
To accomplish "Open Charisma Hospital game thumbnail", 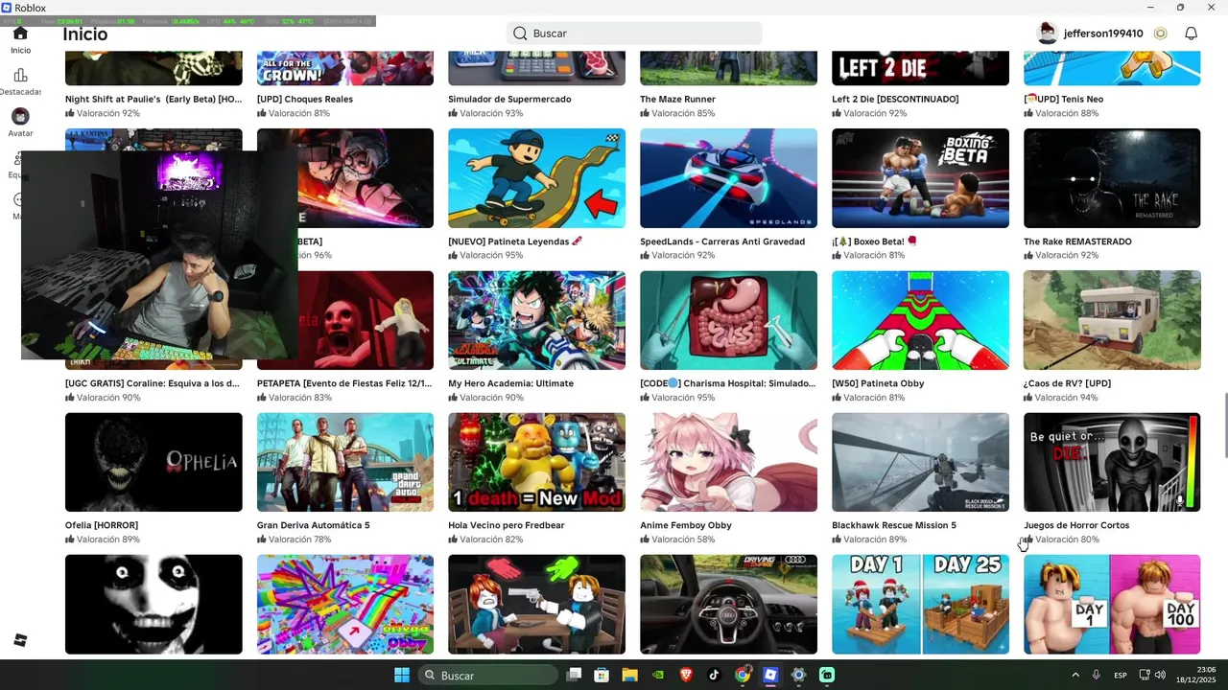I will click(x=728, y=320).
